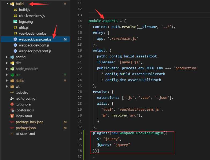Open package-lock.json file
The width and height of the screenshot is (210, 160).
(30, 122)
